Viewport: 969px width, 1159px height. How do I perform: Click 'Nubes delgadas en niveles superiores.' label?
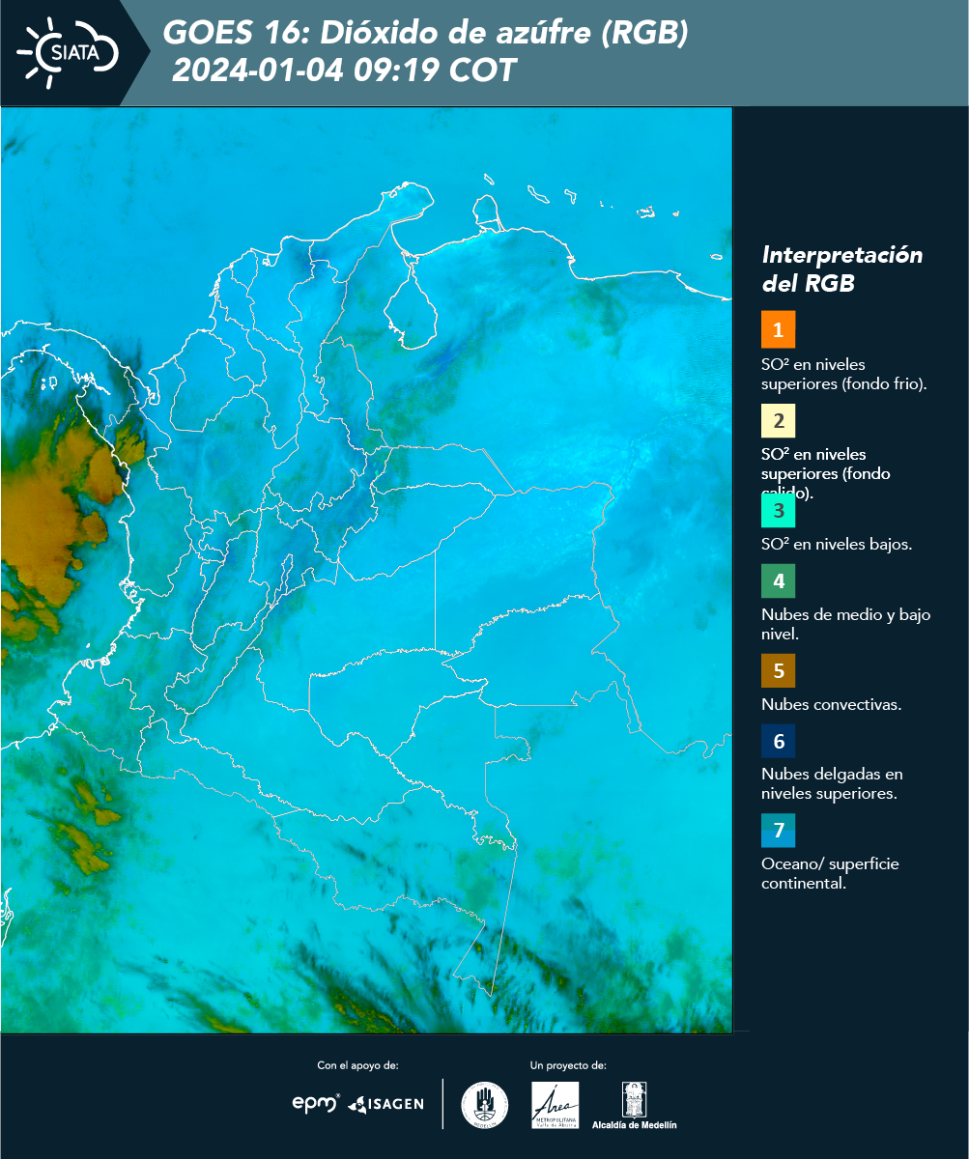[x=832, y=784]
